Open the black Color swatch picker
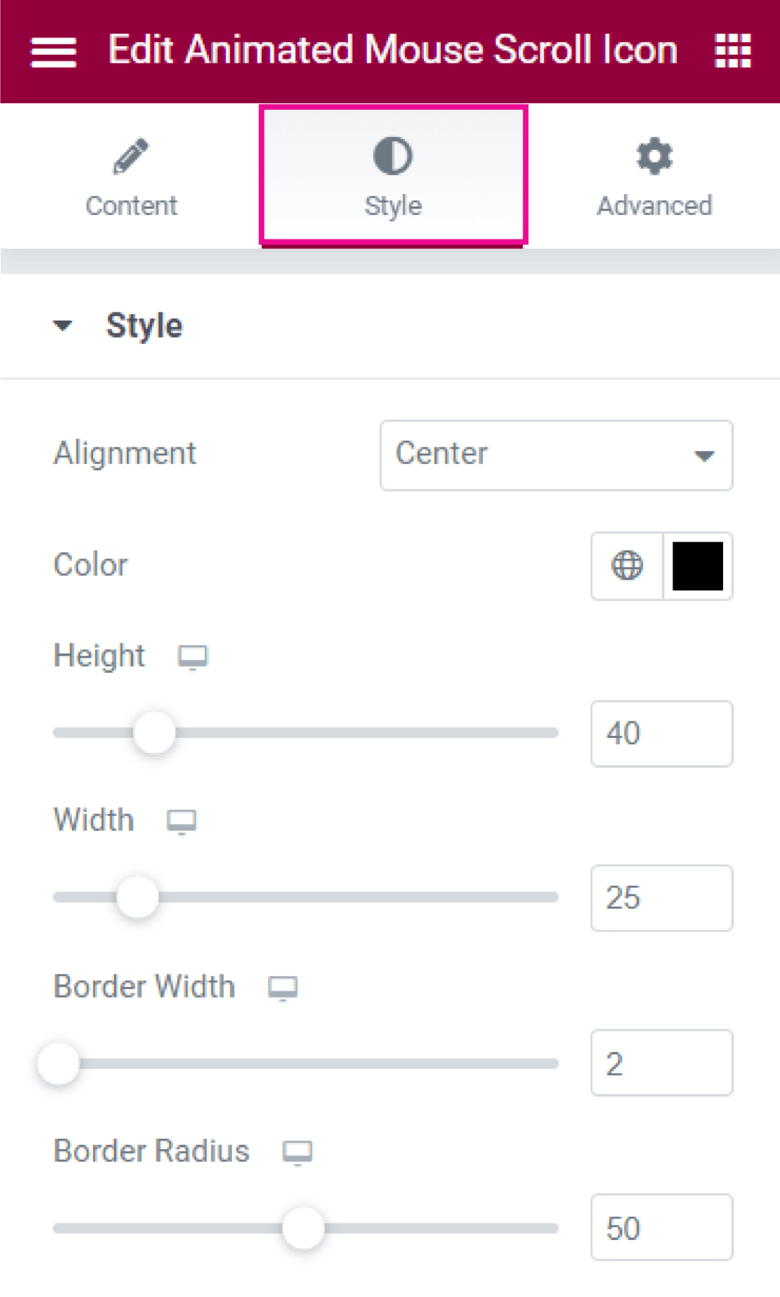The width and height of the screenshot is (780, 1297). coord(698,566)
